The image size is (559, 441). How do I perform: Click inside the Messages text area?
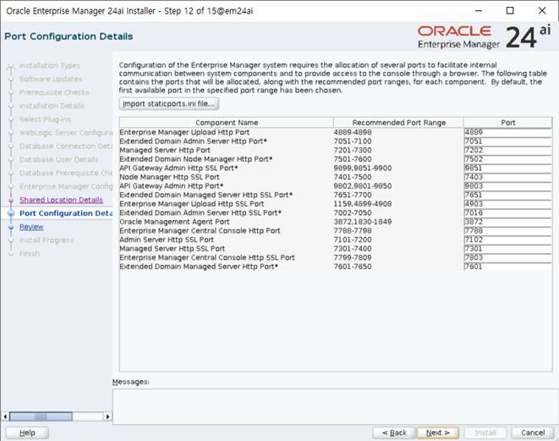pos(335,406)
